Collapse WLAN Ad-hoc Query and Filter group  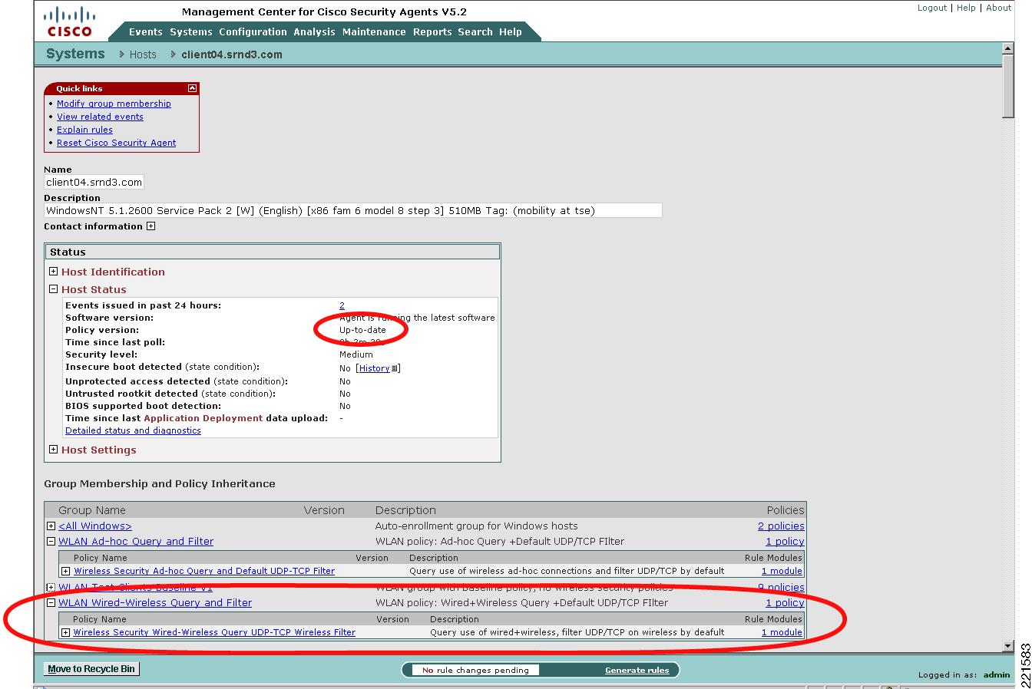(51, 542)
